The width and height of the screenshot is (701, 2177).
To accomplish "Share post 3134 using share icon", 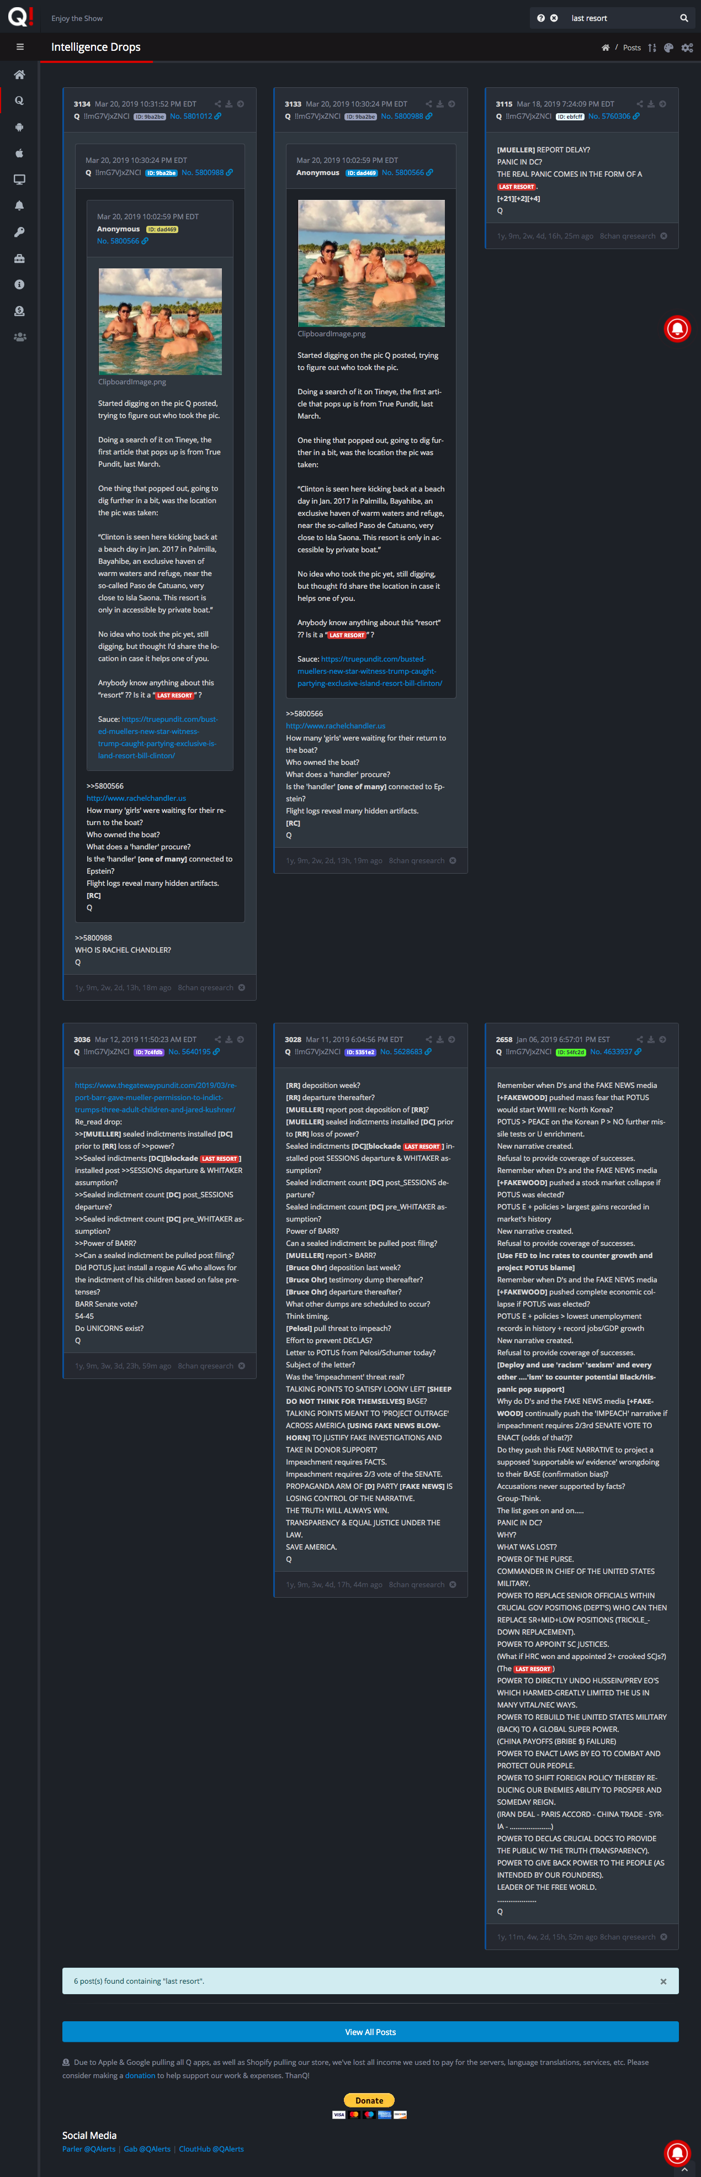I will (x=218, y=104).
